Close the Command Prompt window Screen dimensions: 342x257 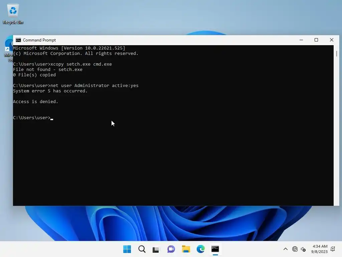pos(332,40)
